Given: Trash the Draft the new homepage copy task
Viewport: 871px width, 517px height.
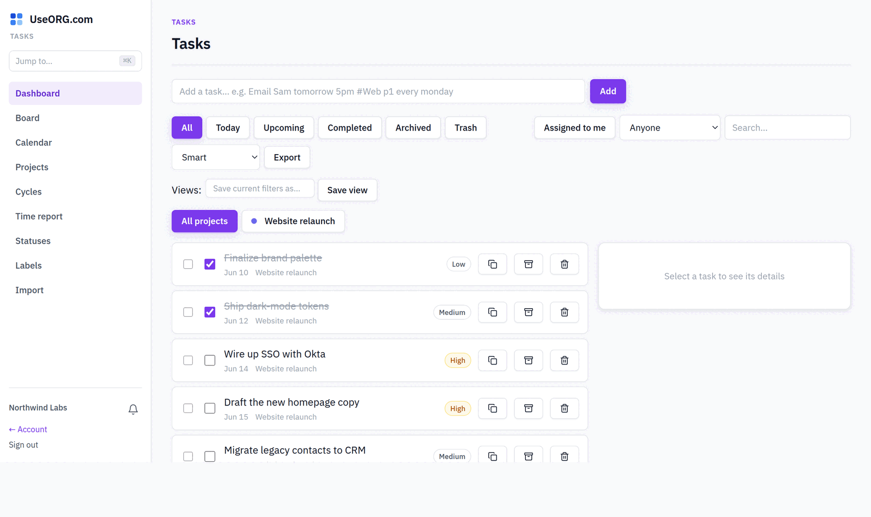Looking at the screenshot, I should tap(564, 408).
